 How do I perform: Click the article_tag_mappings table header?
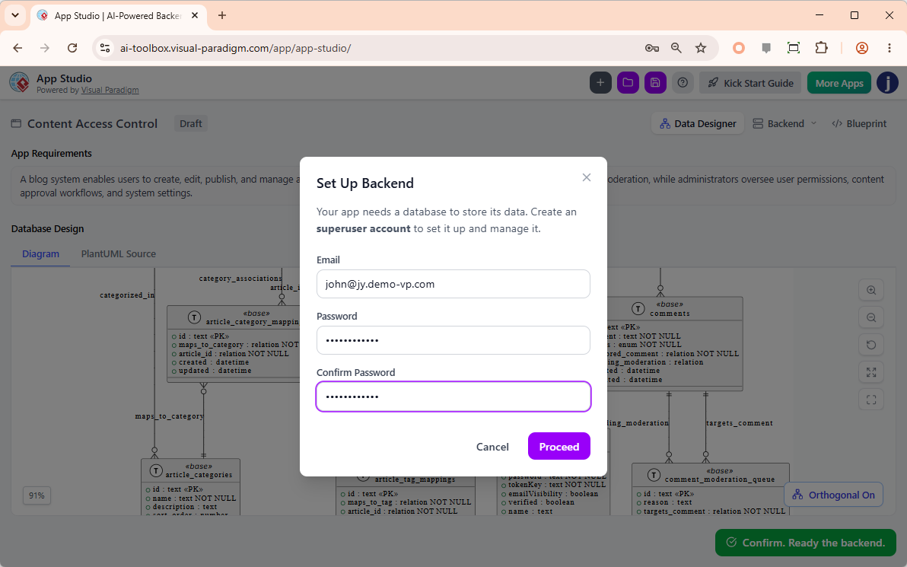406,479
